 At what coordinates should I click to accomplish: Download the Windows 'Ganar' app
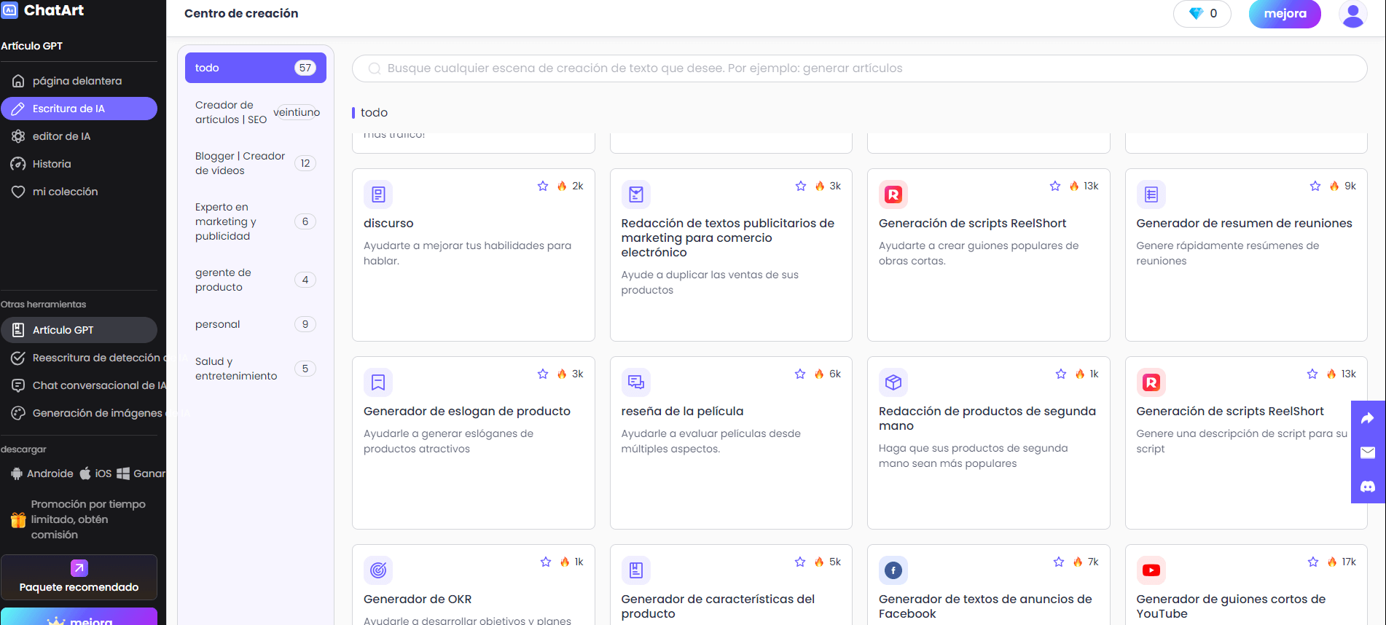[141, 473]
